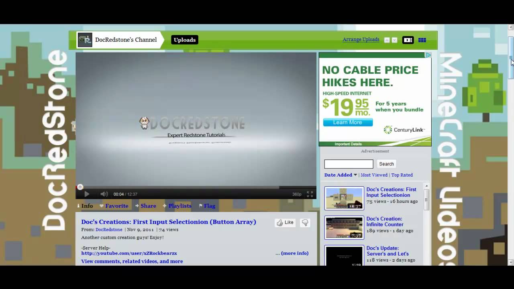Image resolution: width=514 pixels, height=289 pixels.
Task: Click the page scrollbar up arrow
Action: (511, 27)
